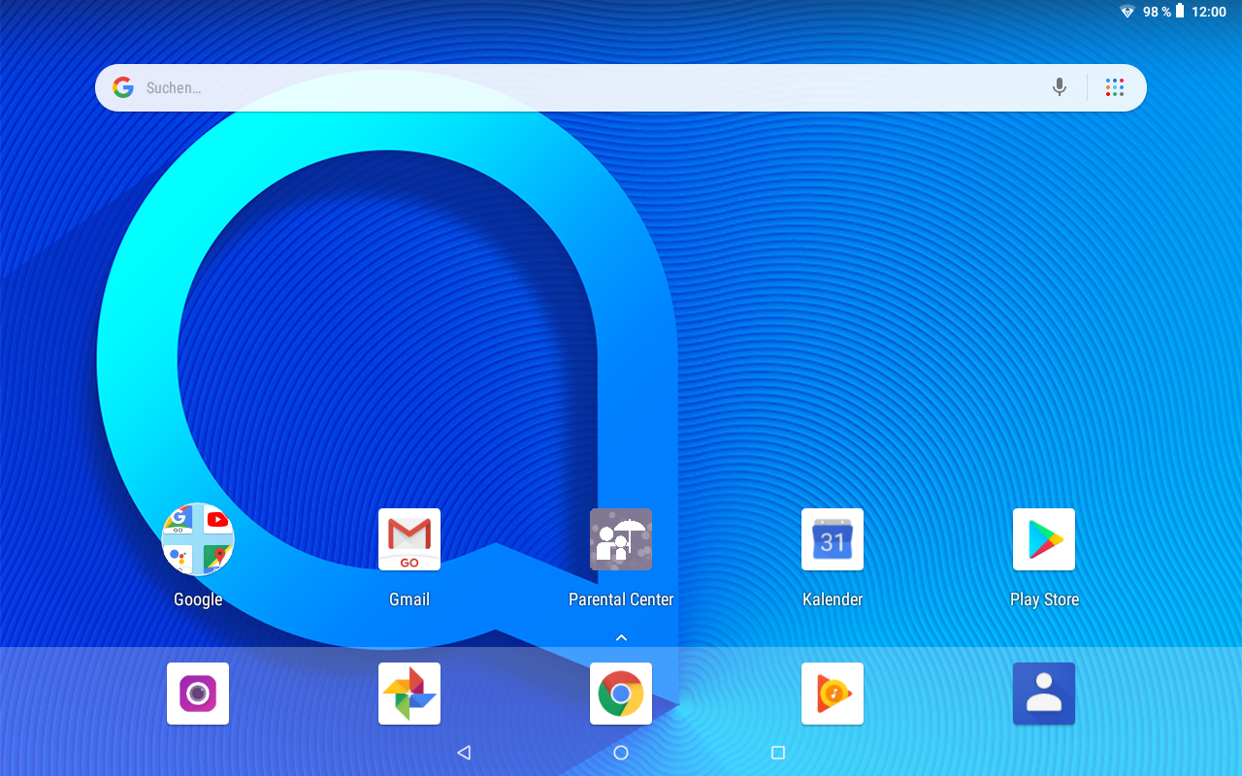Tap the battery indicator in status bar
The width and height of the screenshot is (1242, 776).
pyautogui.click(x=1180, y=12)
